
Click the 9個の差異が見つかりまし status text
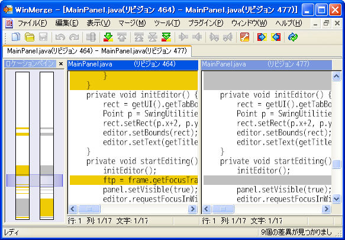[x=296, y=232]
